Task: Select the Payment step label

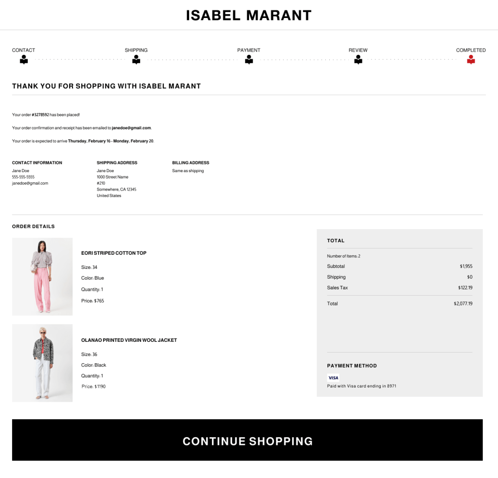Action: pos(249,50)
